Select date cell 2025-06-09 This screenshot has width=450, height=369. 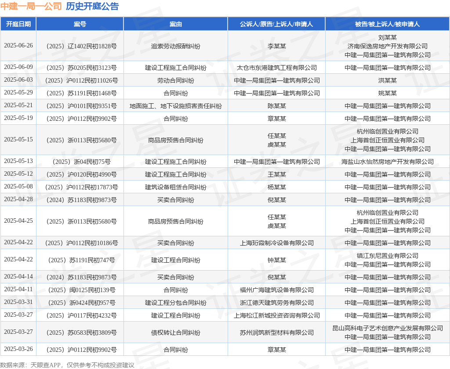pos(18,67)
